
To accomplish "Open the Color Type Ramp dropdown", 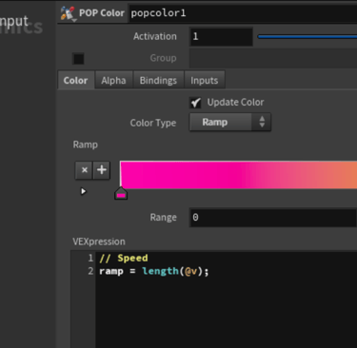I will pyautogui.click(x=230, y=123).
